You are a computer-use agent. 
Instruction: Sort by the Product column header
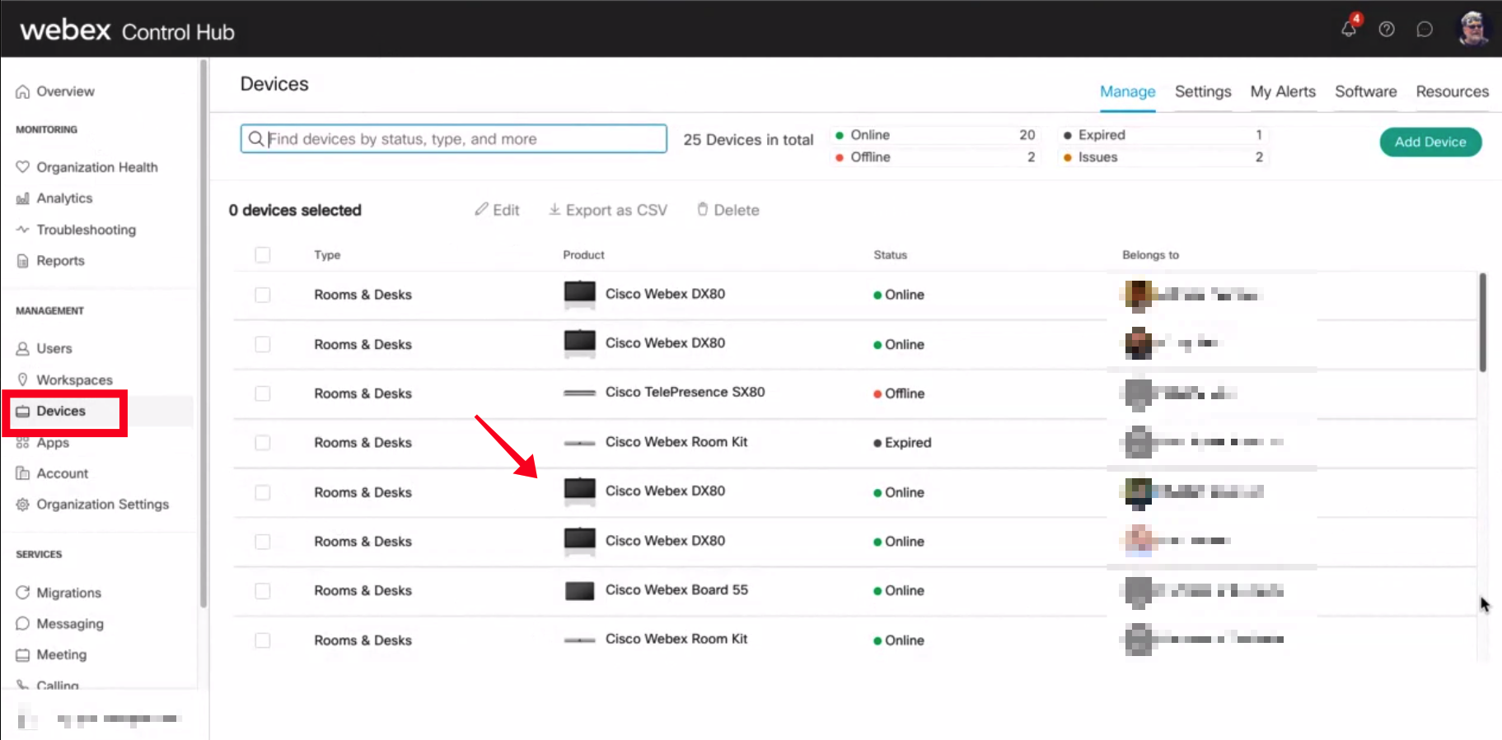[x=583, y=255]
